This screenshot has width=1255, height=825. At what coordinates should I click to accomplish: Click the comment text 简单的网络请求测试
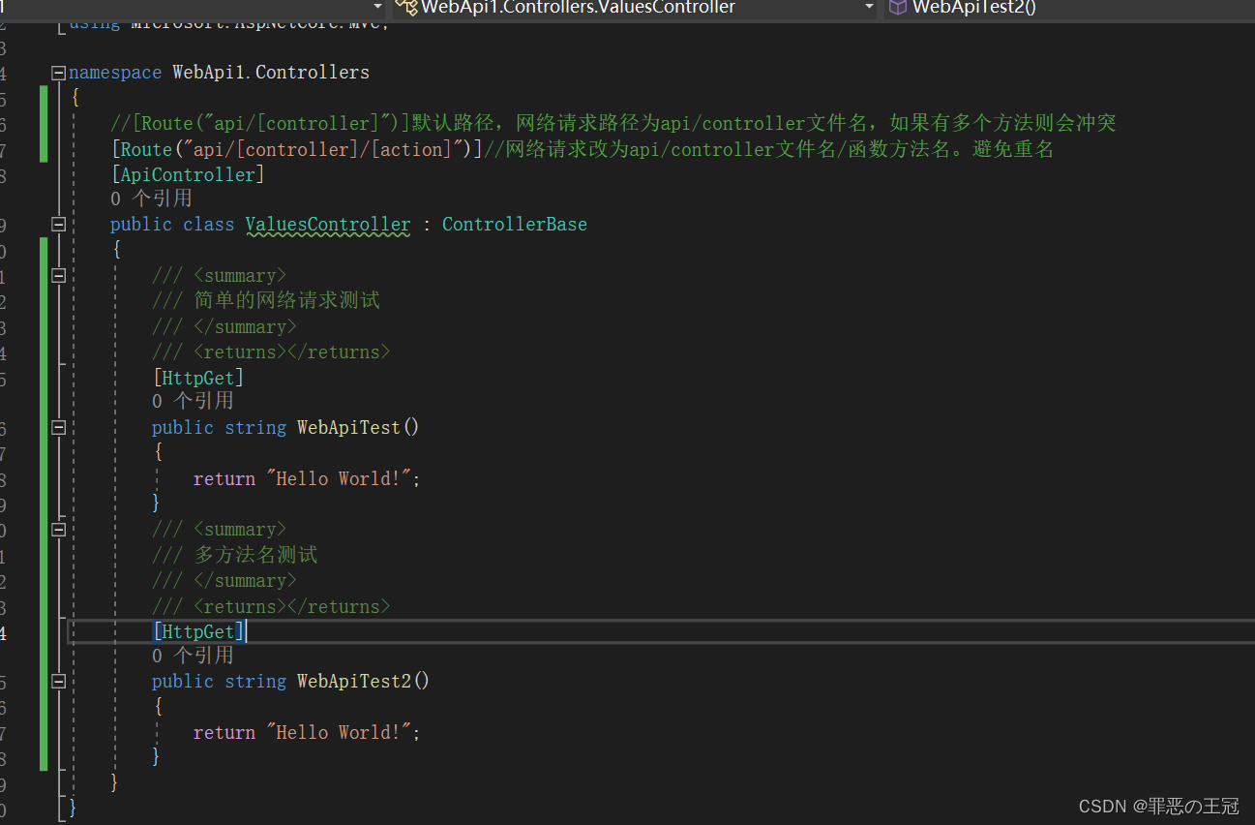tap(287, 300)
